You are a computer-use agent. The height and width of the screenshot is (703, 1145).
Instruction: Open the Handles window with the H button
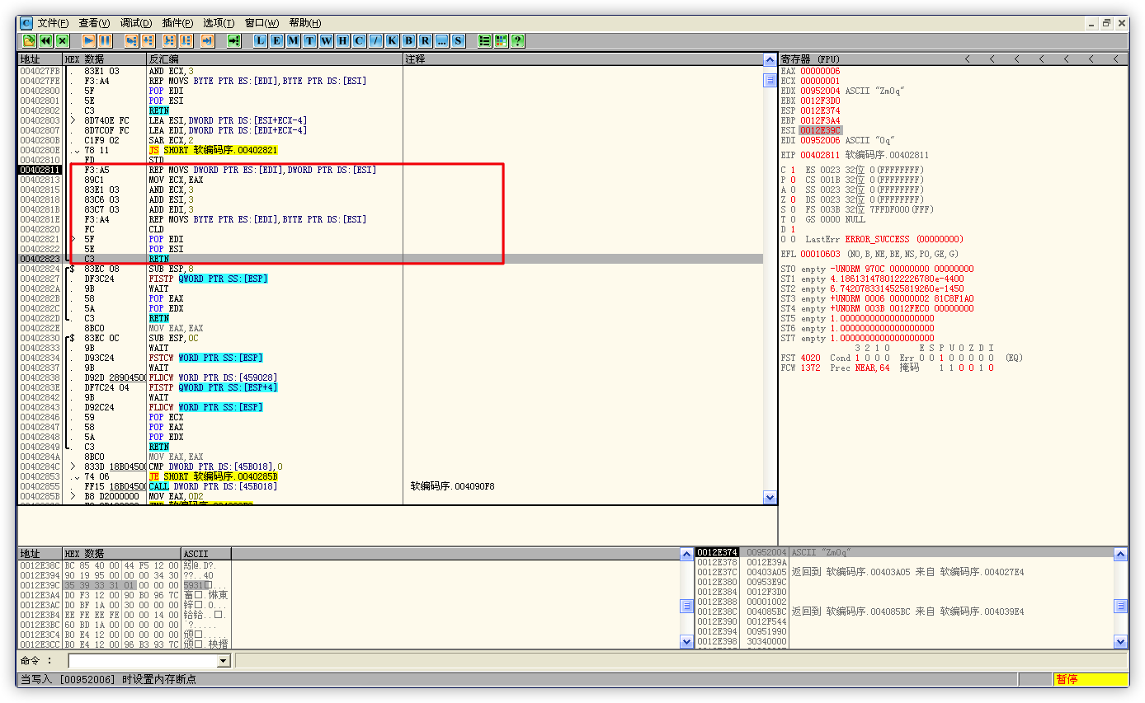tap(343, 40)
